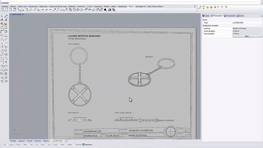The image size is (263, 148).
Task: Switch to the Transformar toolbar tab
Action: [81, 7]
